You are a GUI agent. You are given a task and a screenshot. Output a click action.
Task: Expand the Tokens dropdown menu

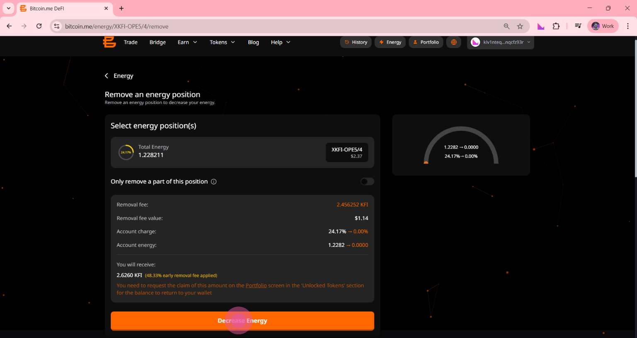click(x=222, y=42)
